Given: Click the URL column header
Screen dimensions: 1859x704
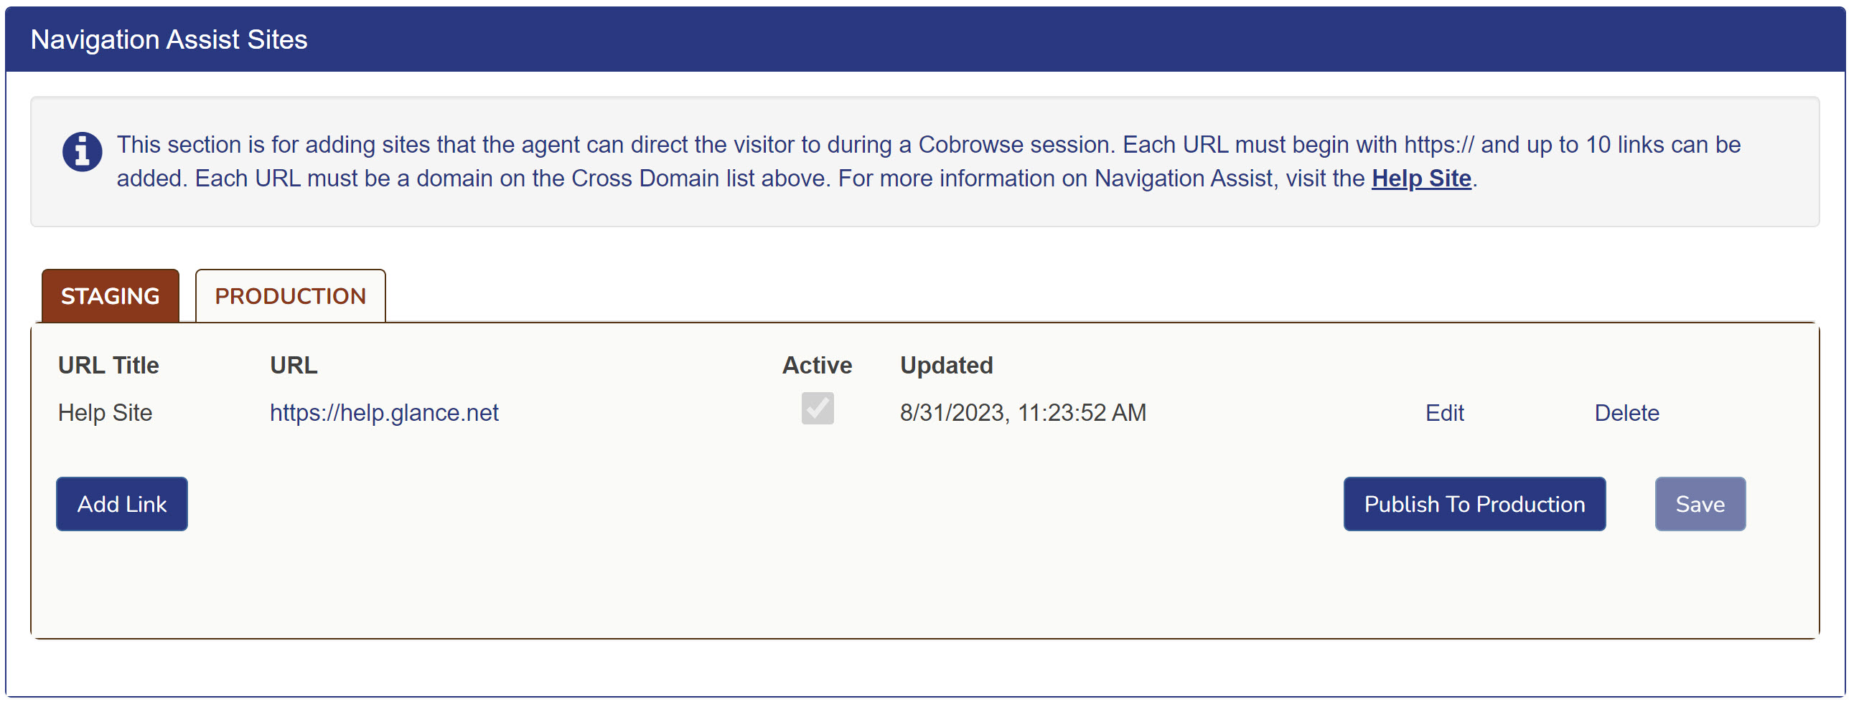Looking at the screenshot, I should (x=293, y=366).
